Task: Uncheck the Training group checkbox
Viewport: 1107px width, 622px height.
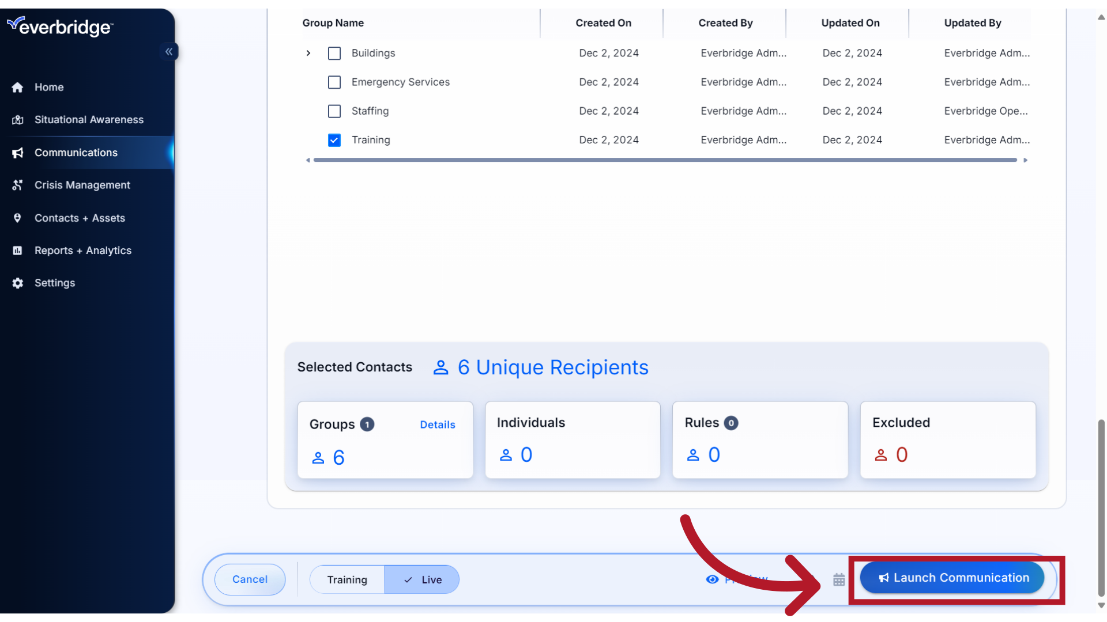Action: [x=334, y=140]
